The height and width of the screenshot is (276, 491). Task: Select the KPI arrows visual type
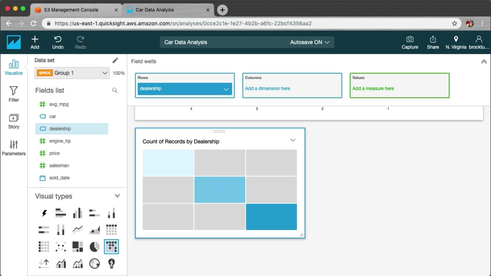(x=44, y=263)
